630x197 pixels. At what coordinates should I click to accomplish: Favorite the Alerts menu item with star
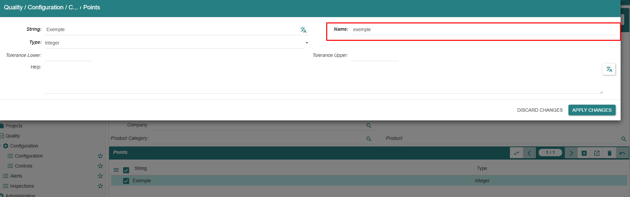click(100, 176)
